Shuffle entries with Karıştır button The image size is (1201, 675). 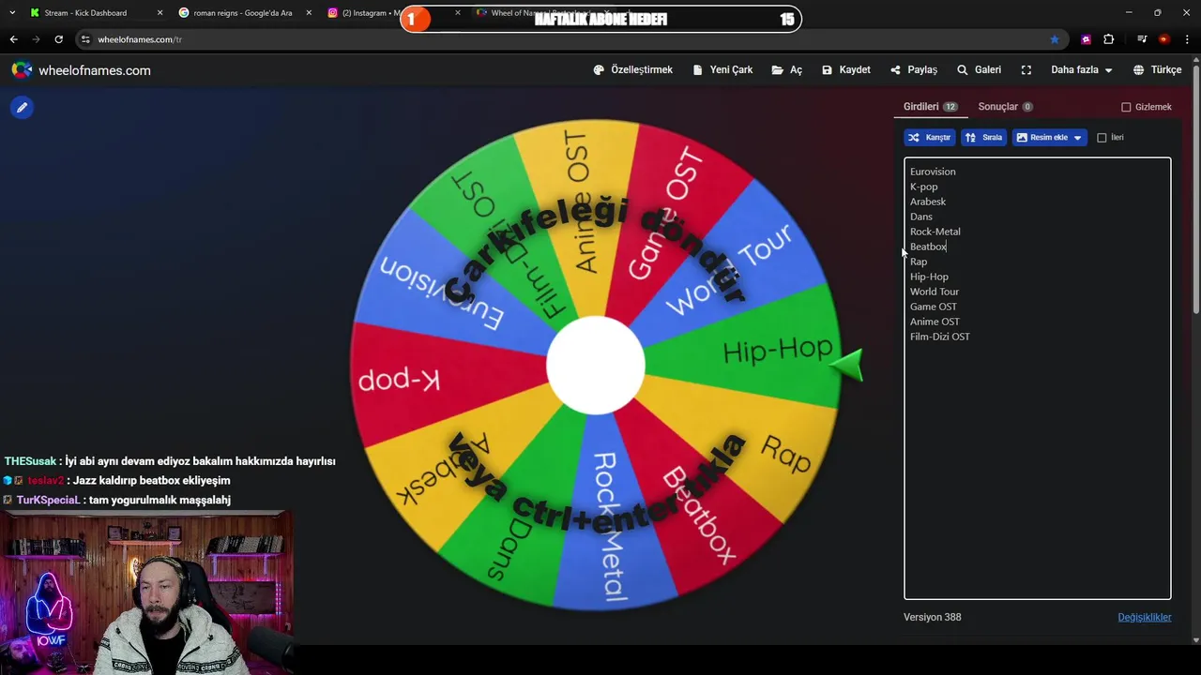click(929, 138)
